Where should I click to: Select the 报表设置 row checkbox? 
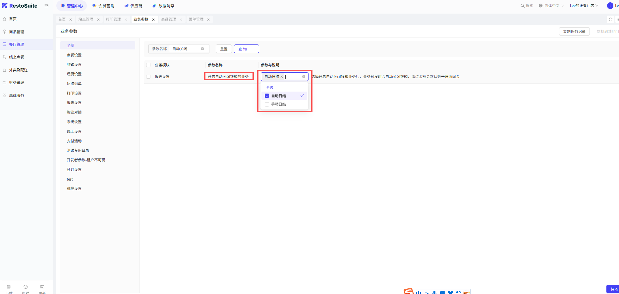point(148,77)
